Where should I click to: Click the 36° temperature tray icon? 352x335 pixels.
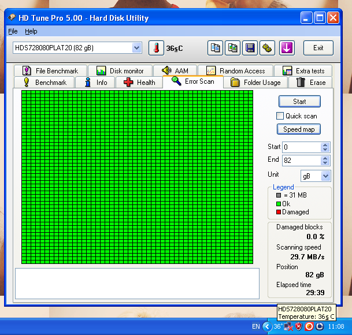tap(278, 326)
